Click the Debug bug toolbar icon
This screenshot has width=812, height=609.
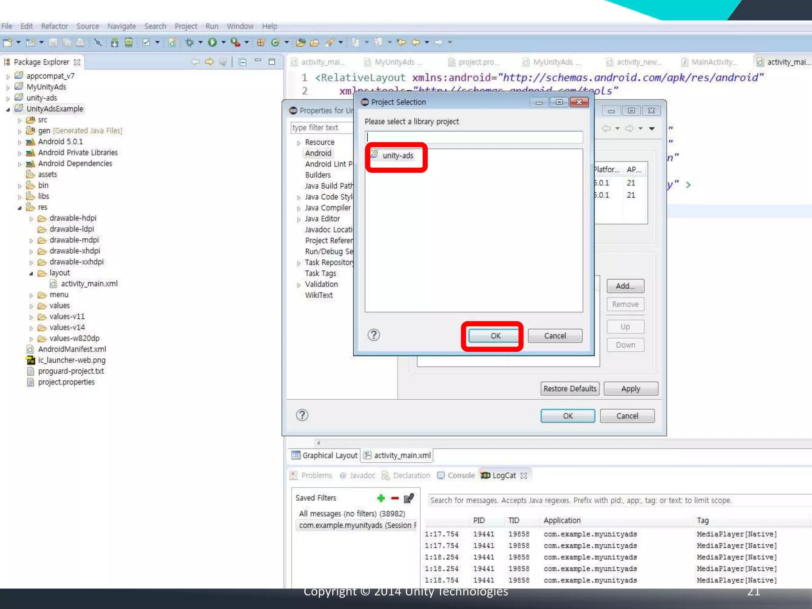point(190,42)
